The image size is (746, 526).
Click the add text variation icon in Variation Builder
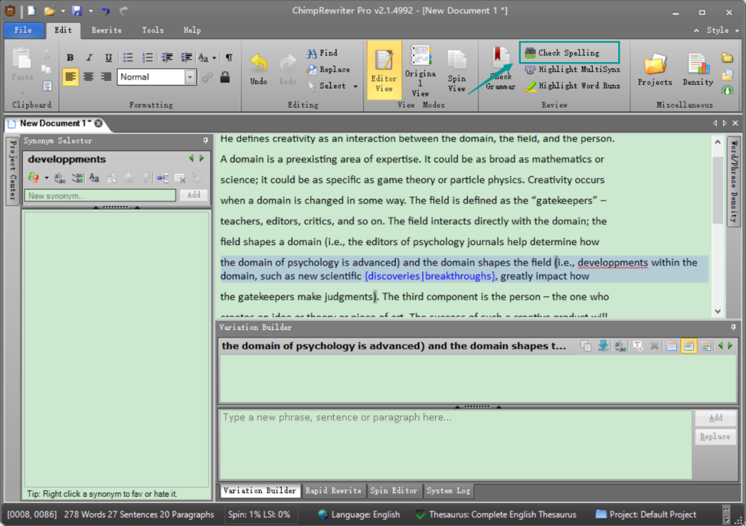(638, 346)
